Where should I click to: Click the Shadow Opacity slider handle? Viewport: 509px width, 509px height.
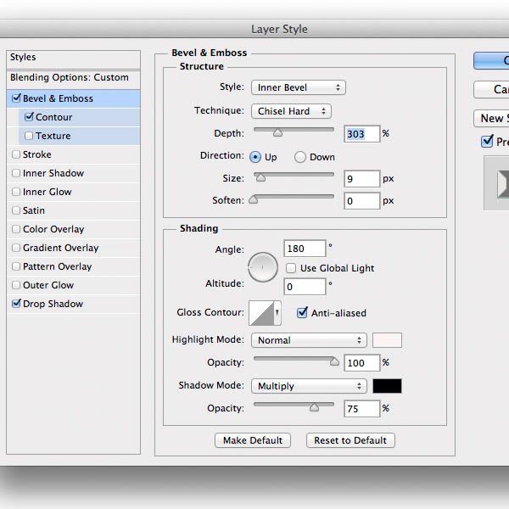(314, 407)
